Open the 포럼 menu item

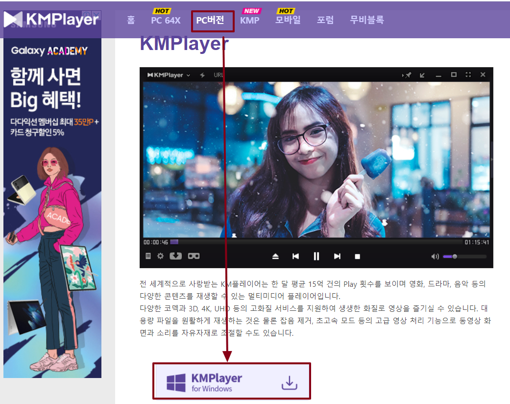pos(325,20)
